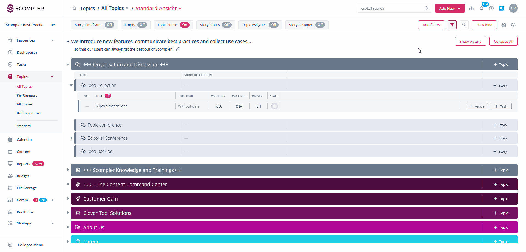Open Per Category in the sidebar
This screenshot has width=526, height=252.
(27, 95)
